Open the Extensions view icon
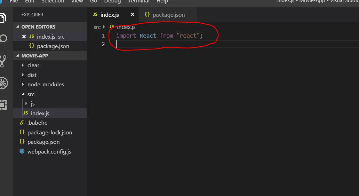Screen dimensions: 359x196 point(3,104)
